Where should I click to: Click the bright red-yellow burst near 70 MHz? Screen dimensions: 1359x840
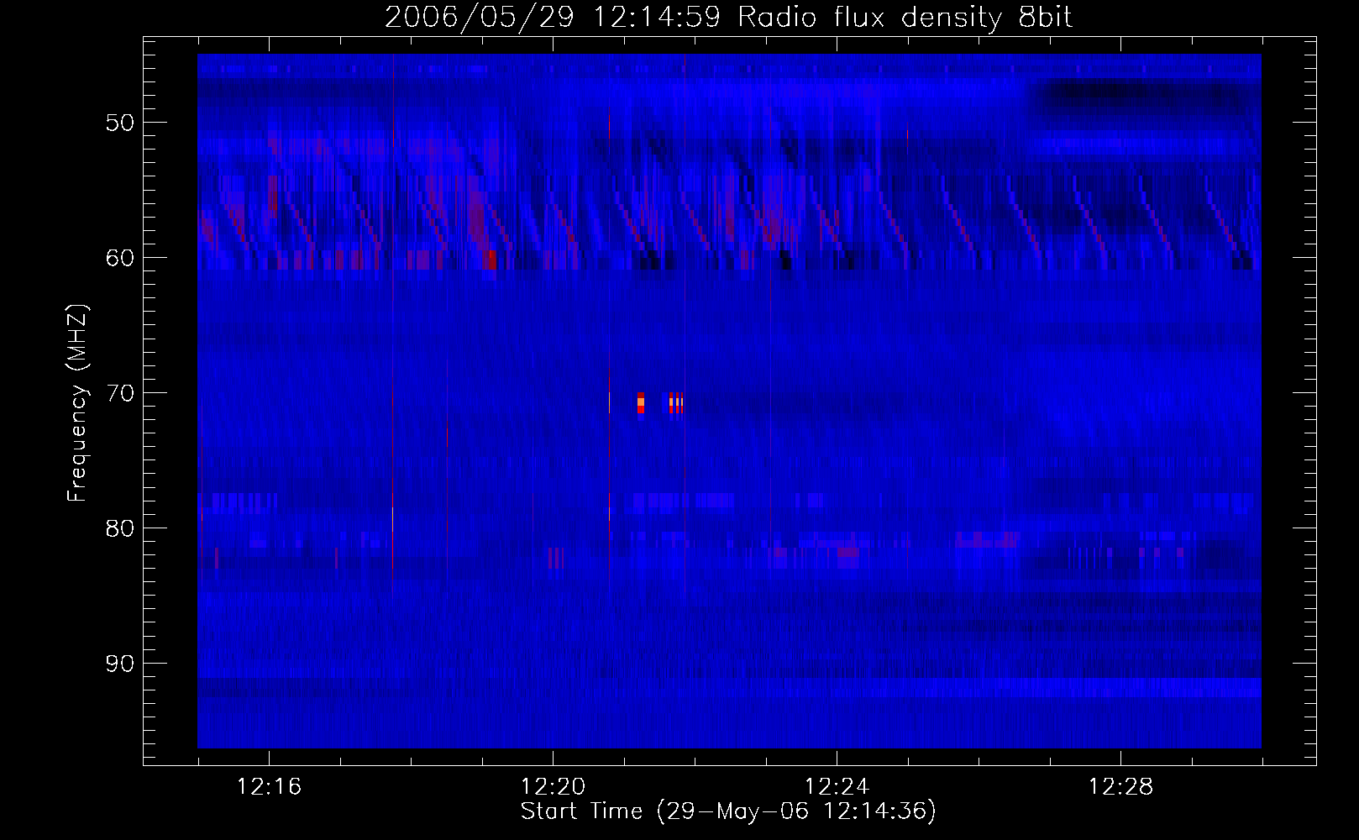click(x=641, y=403)
